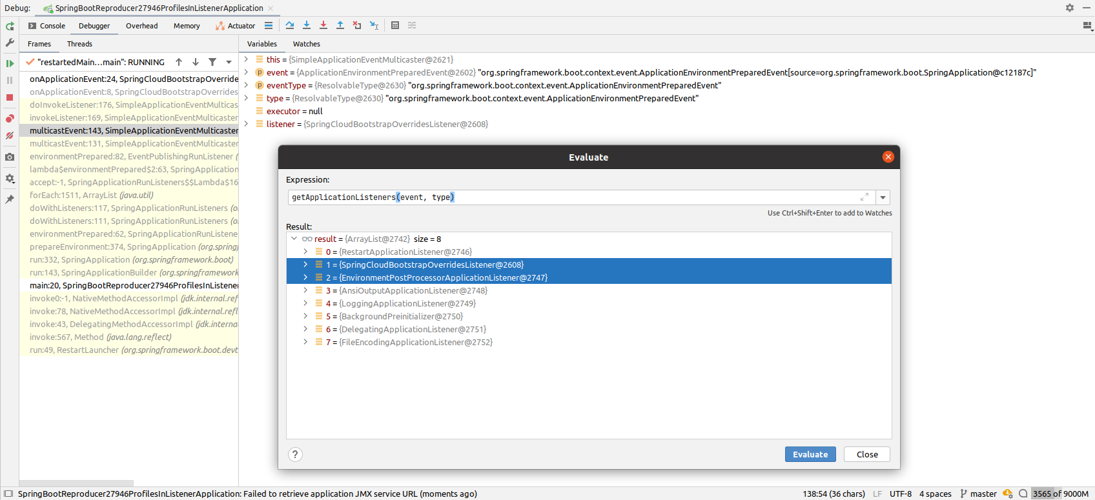Viewport: 1095px width, 500px height.
Task: Click the memory indicator 3565 of 9000M
Action: pos(1061,494)
